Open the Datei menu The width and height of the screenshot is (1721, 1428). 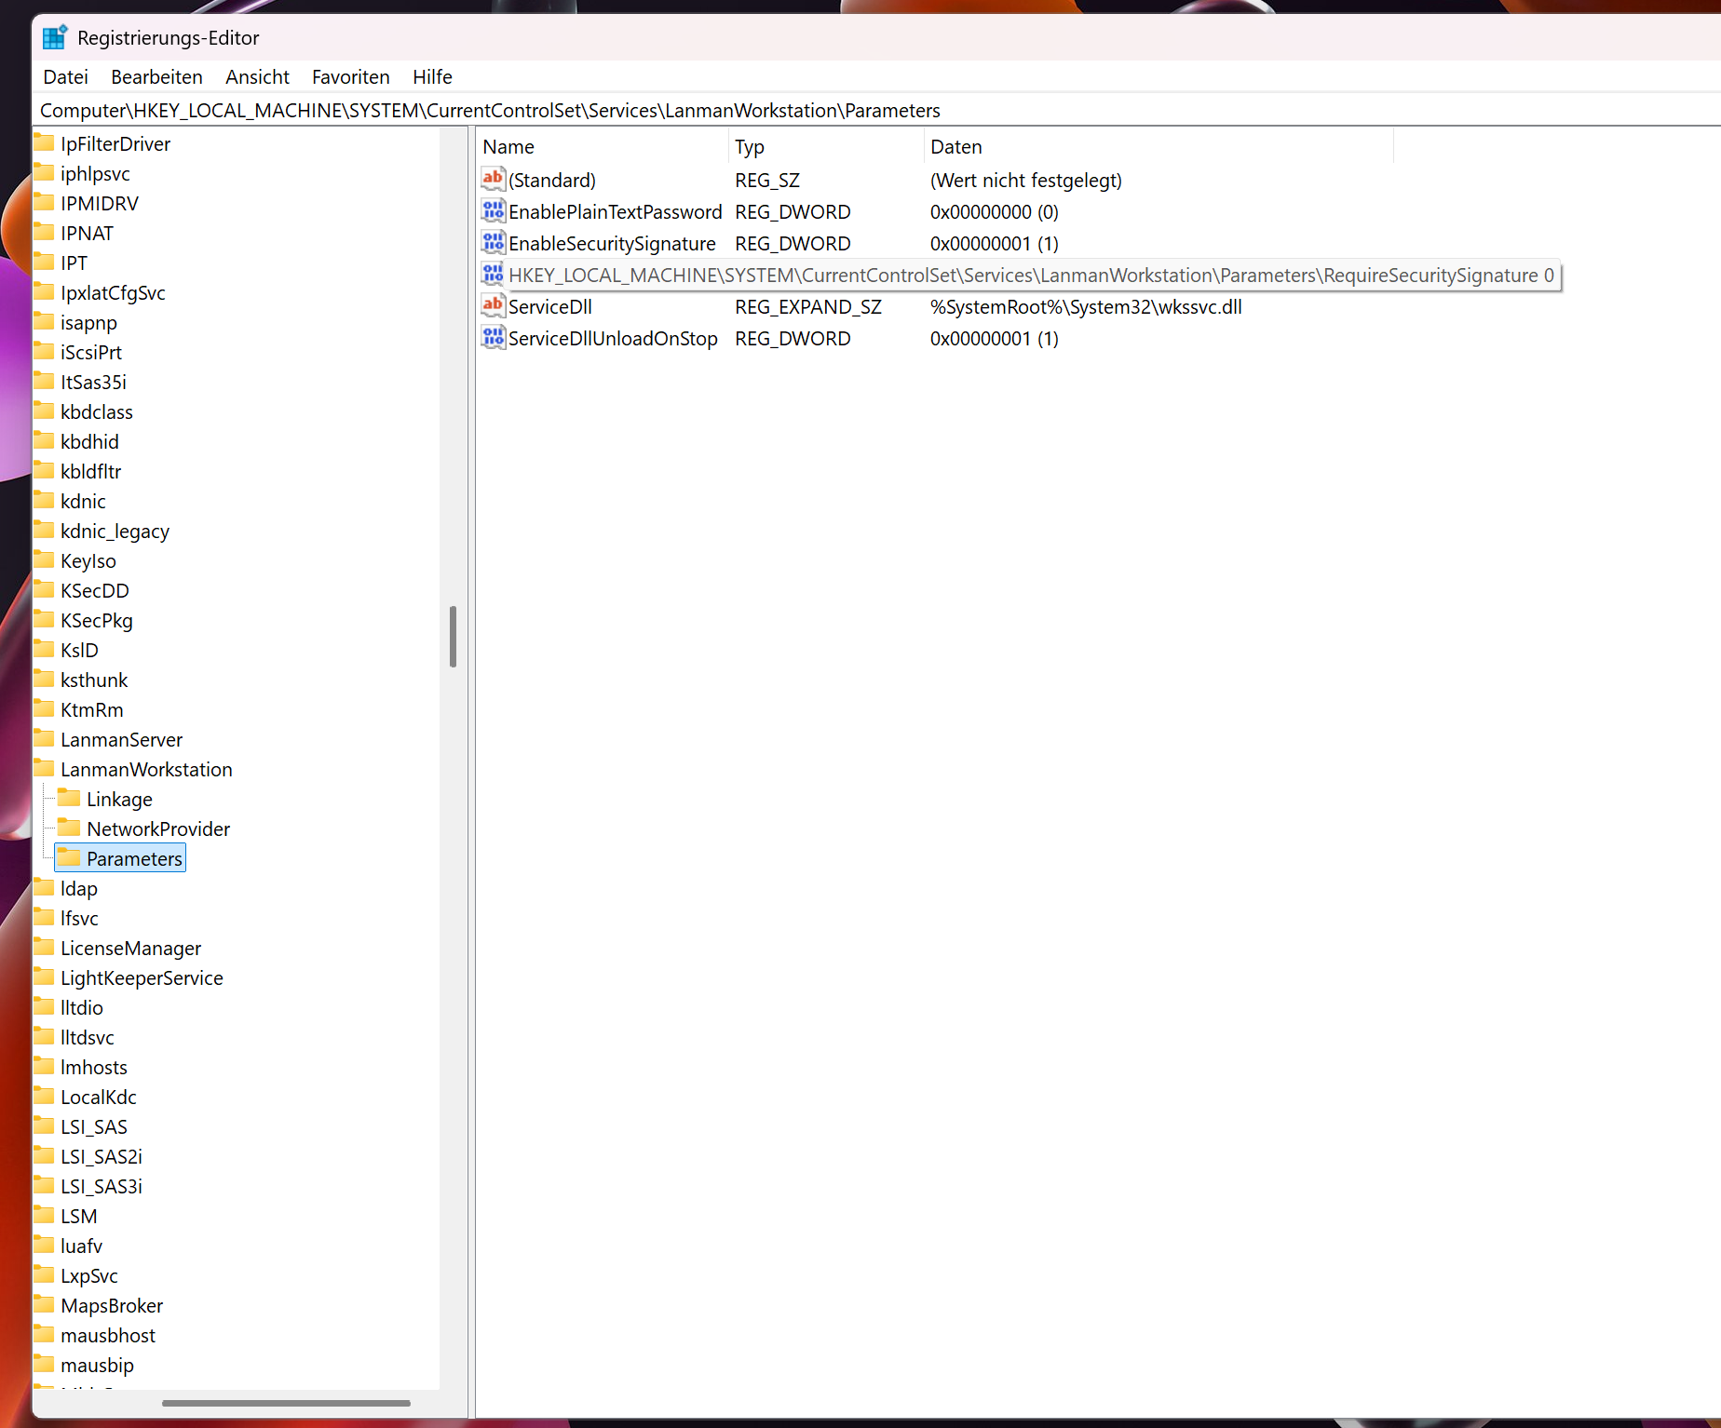click(66, 76)
